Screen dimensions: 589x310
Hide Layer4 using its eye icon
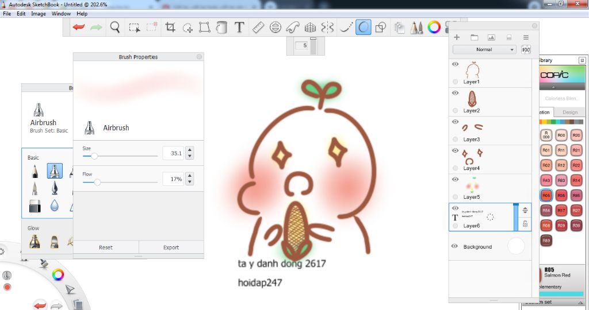pyautogui.click(x=456, y=150)
